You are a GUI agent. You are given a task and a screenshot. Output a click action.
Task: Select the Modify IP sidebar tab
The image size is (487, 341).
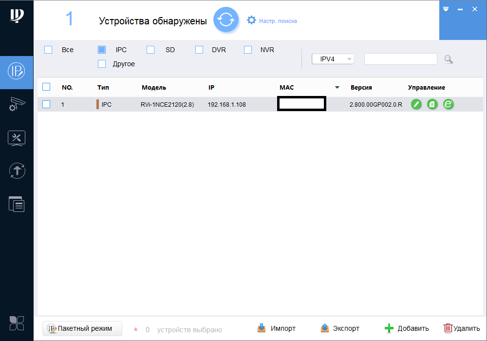(17, 72)
